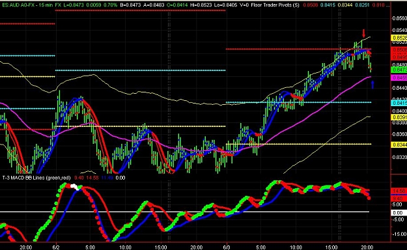The width and height of the screenshot is (407, 250).
Task: Click the -5.00 level on MACD axis
Action: (x=397, y=219)
